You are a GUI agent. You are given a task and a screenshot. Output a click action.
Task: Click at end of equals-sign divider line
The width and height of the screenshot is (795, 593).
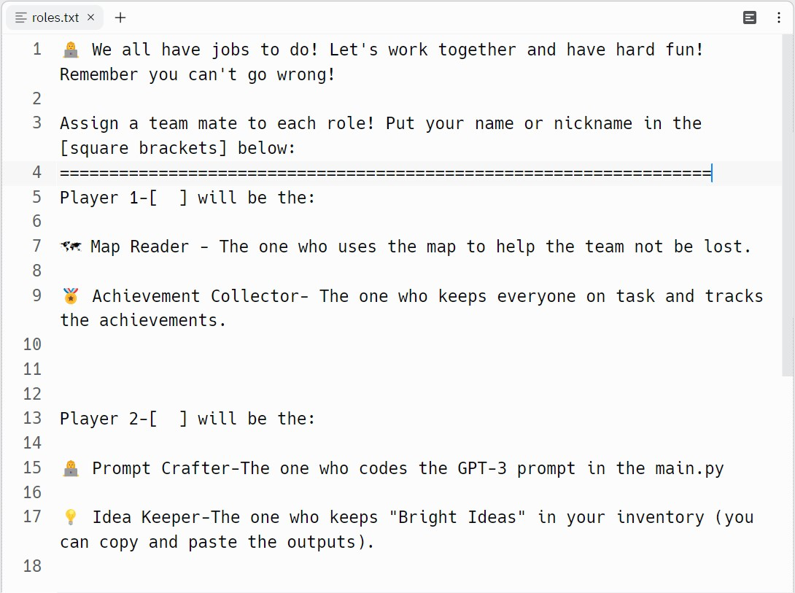[712, 173]
